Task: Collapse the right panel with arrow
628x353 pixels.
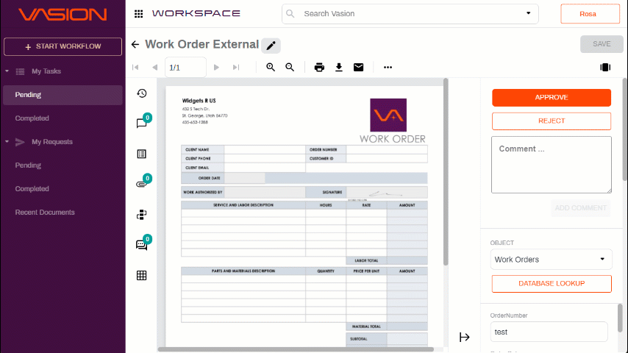Action: (465, 337)
